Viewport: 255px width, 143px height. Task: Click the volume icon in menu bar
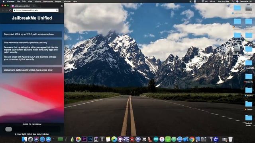pos(206,2)
